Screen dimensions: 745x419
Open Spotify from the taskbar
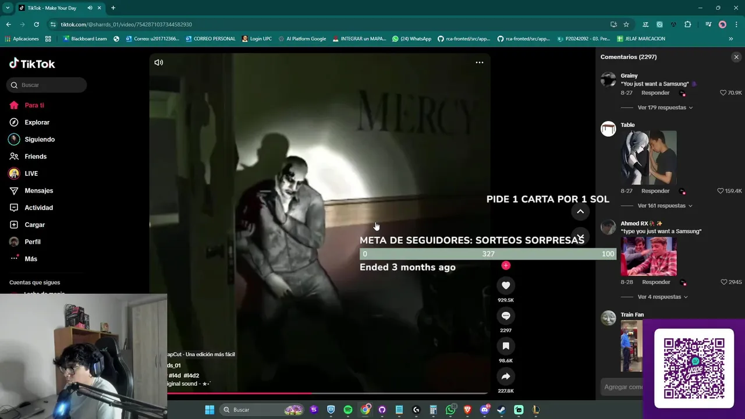pos(348,410)
